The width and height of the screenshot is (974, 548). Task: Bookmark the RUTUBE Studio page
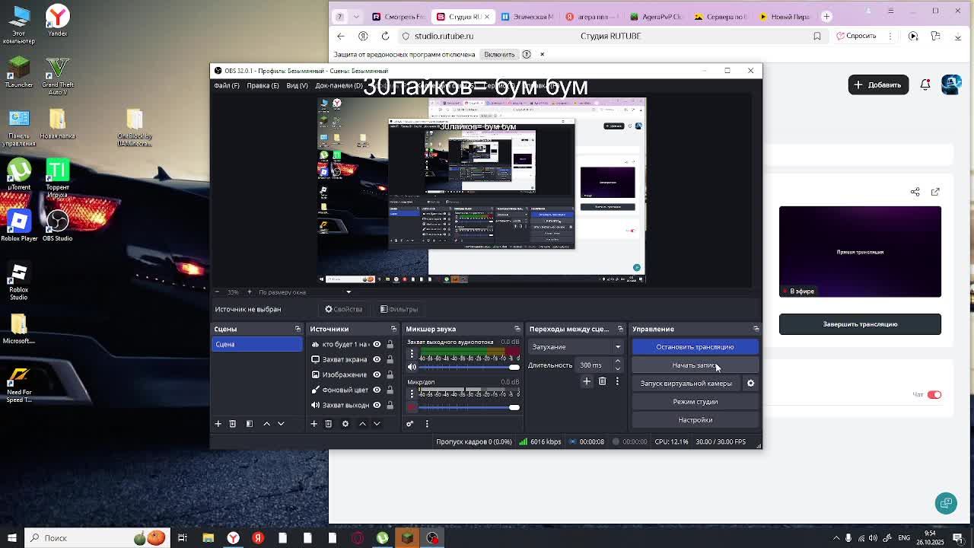tap(817, 36)
